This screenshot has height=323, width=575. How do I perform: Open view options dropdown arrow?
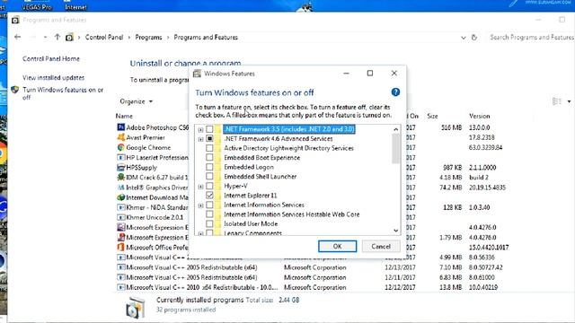(x=569, y=101)
